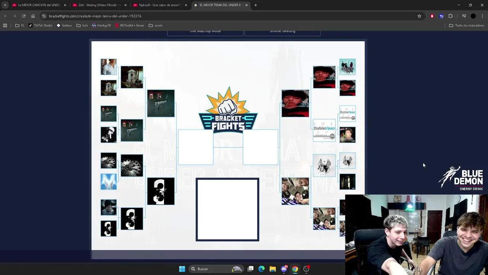Open the Chrome profile avatar
This screenshot has width=488, height=275.
click(x=473, y=16)
